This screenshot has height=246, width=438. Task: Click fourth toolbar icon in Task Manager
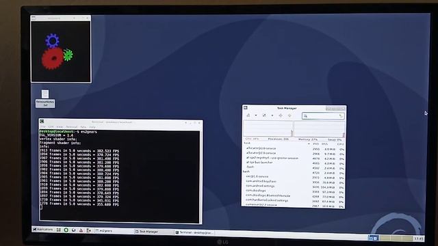coord(289,115)
